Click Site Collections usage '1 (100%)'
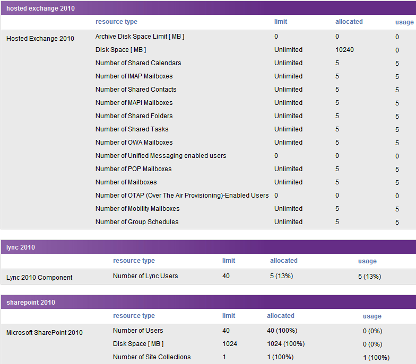The width and height of the screenshot is (416, 364). 376,358
